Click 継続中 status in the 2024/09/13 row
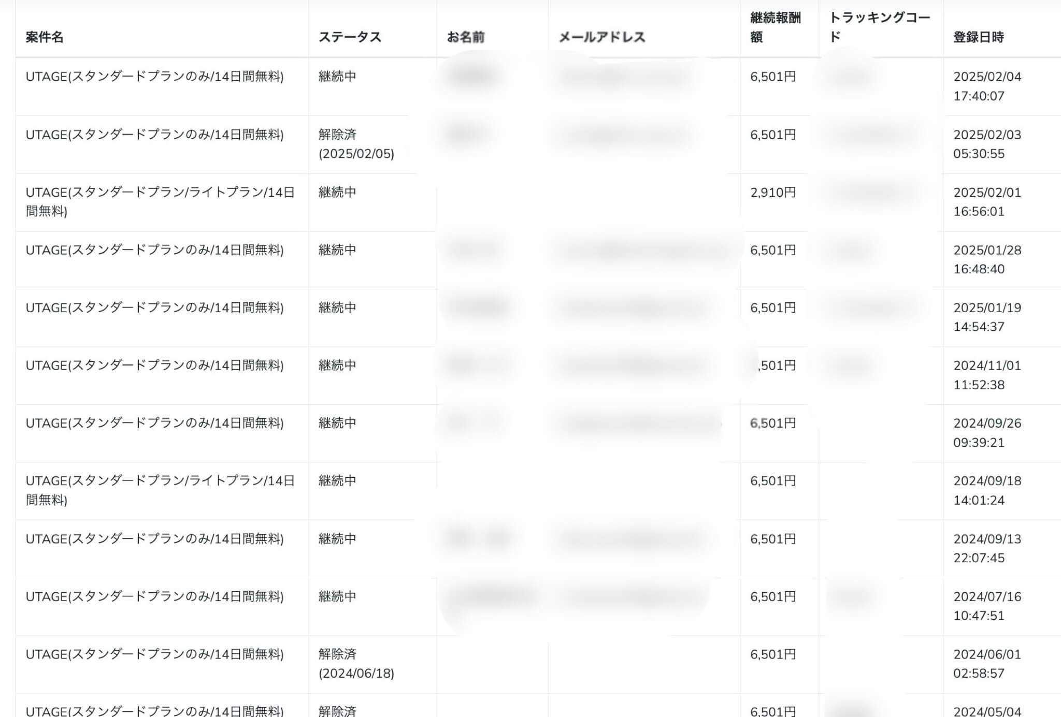The height and width of the screenshot is (717, 1061). tap(337, 538)
